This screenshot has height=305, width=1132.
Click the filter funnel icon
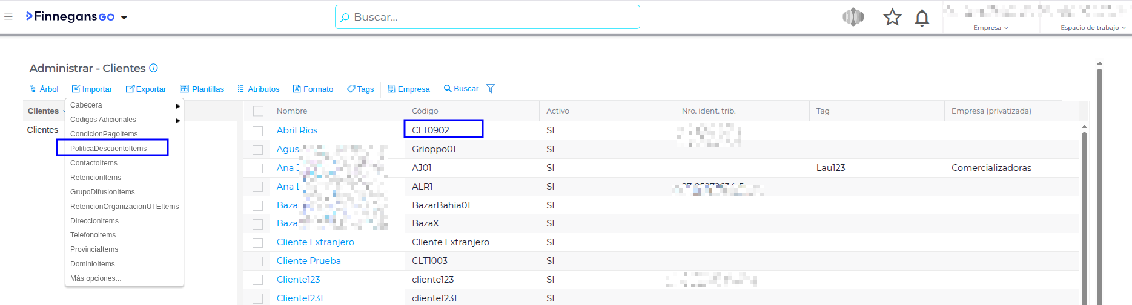point(491,89)
